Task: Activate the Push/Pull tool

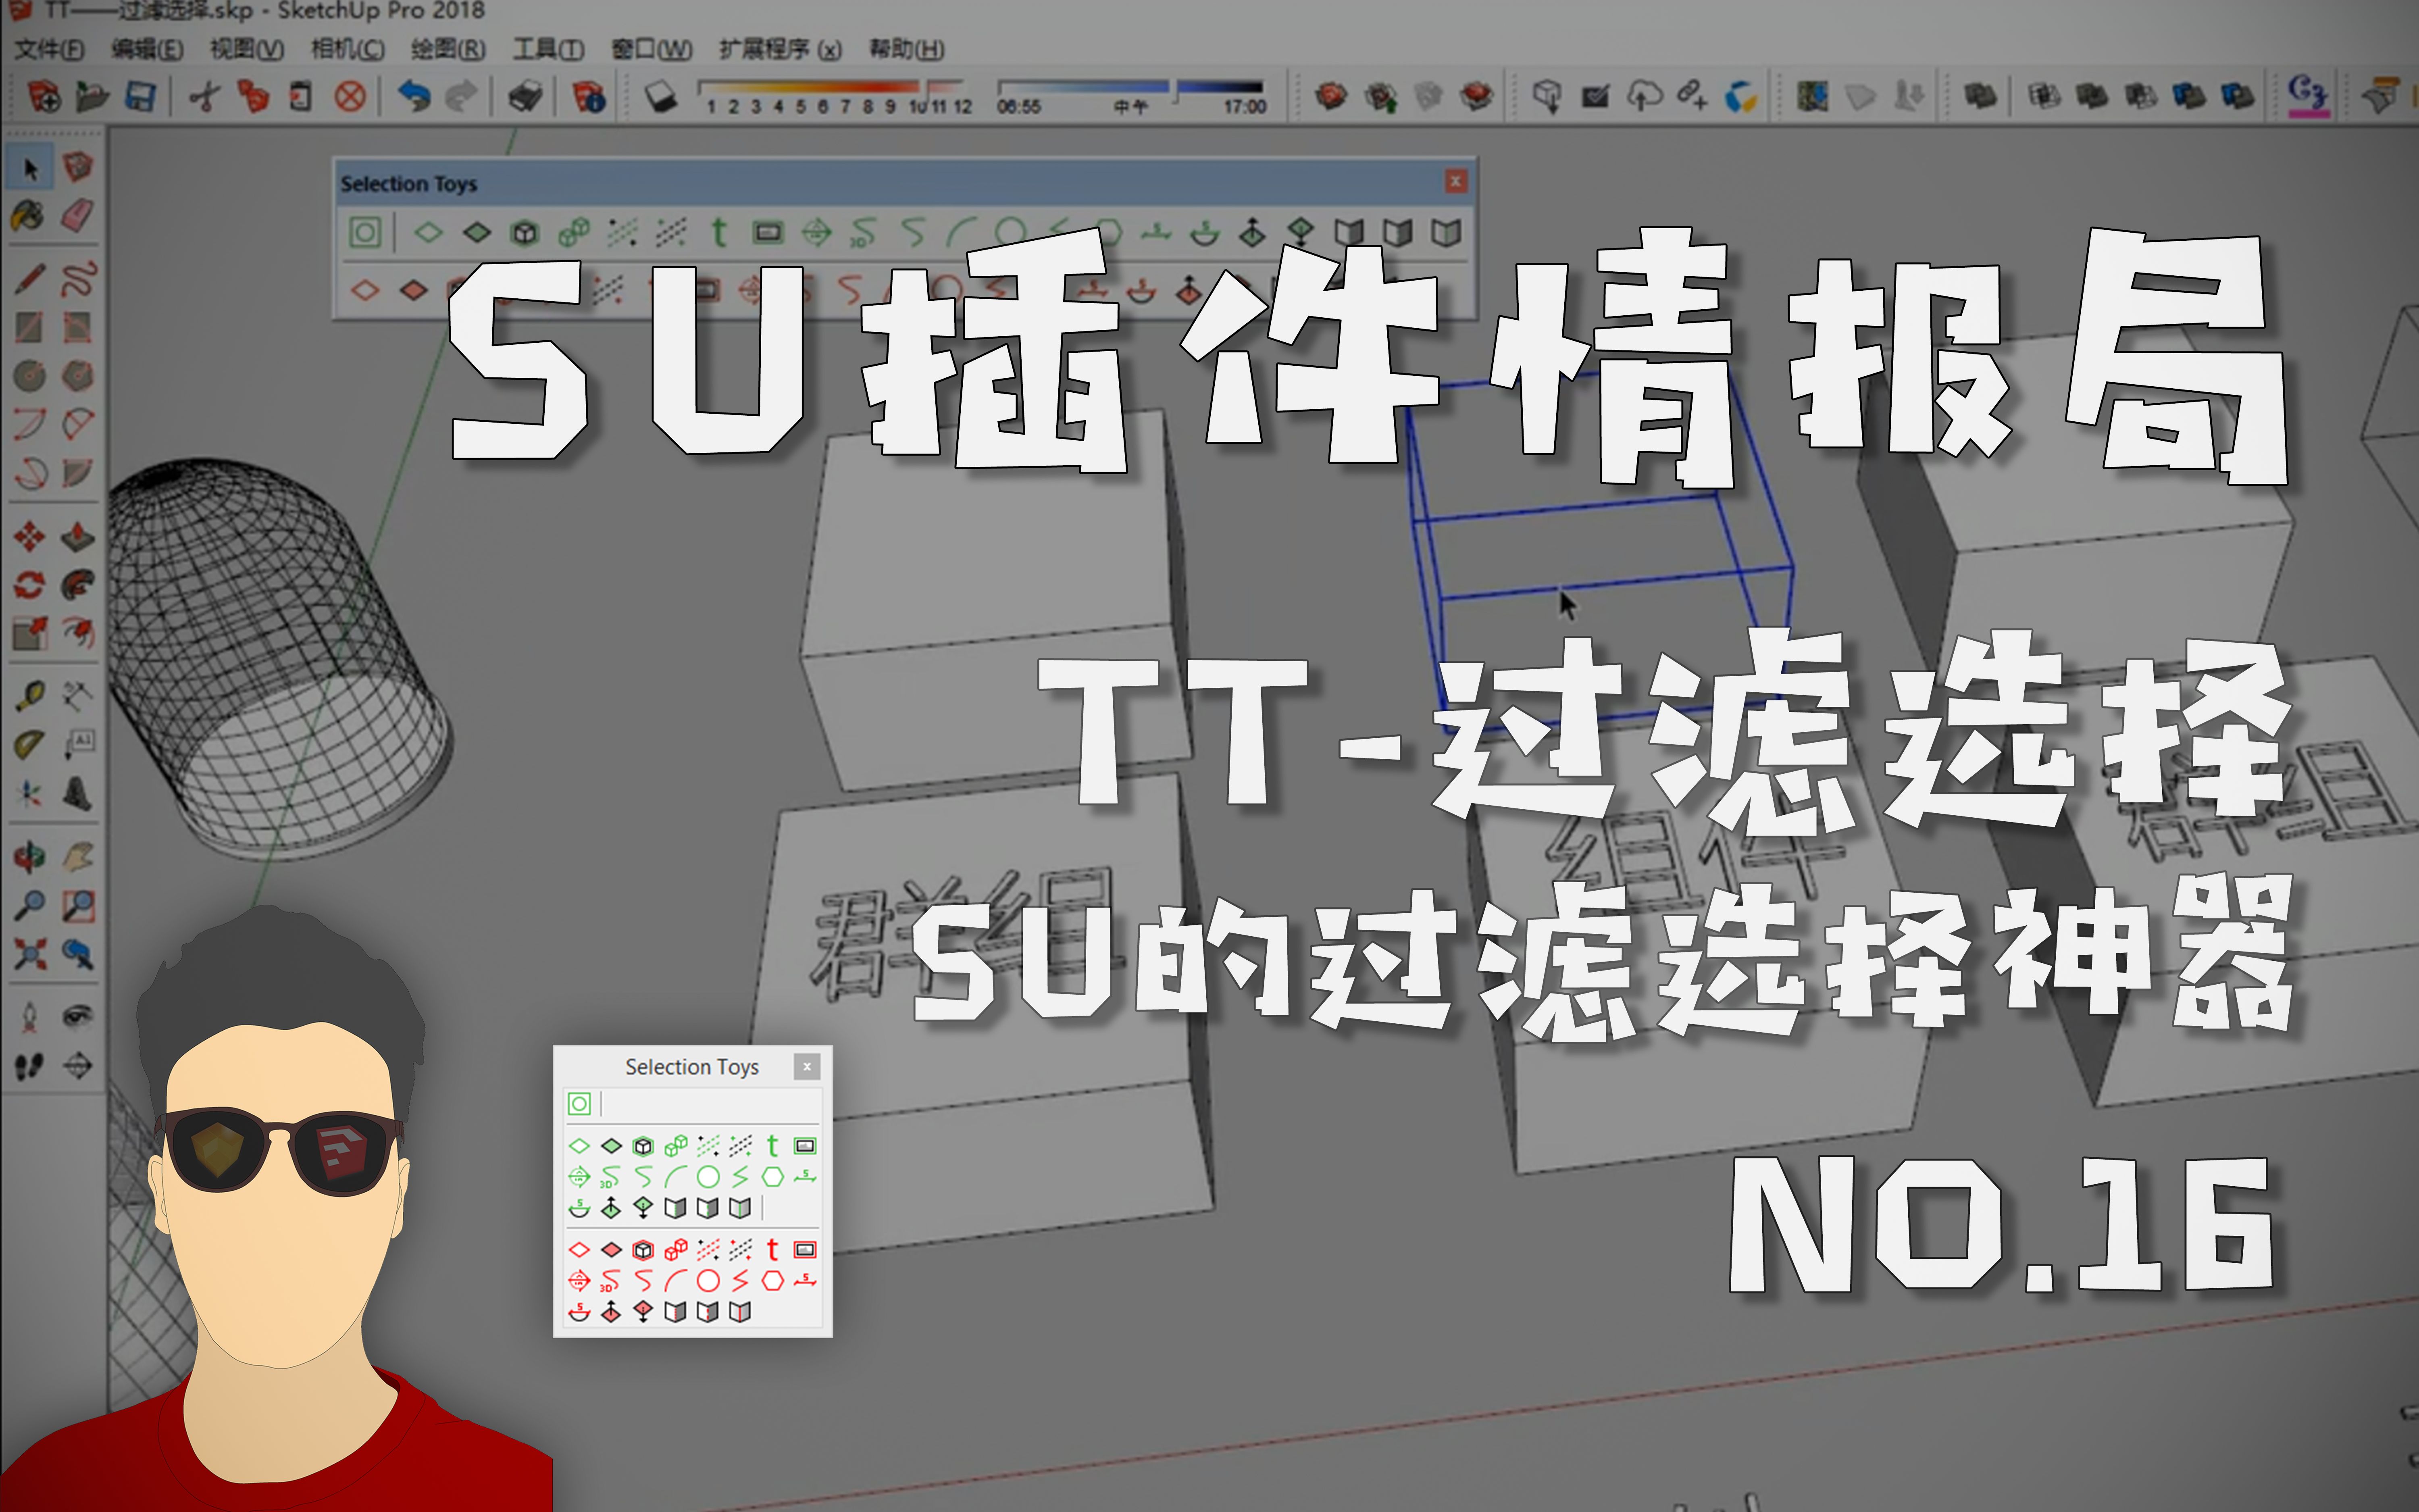Action: coord(78,537)
